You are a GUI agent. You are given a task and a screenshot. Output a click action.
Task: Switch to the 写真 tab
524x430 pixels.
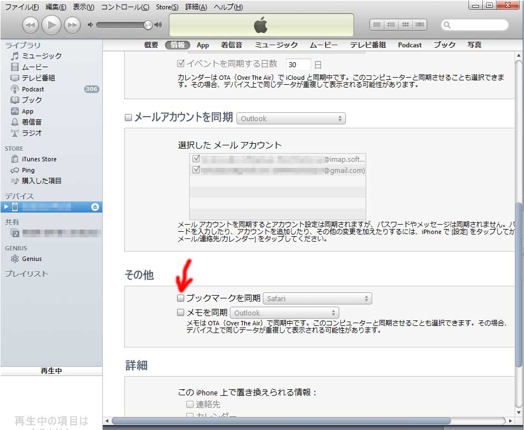click(x=474, y=45)
